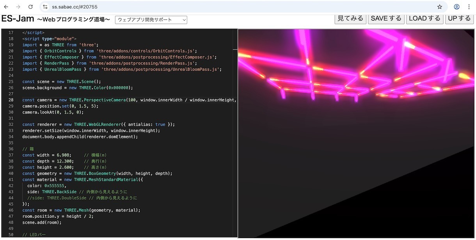Click the address bar showing ss.sabae.cc/#20755

(x=243, y=7)
